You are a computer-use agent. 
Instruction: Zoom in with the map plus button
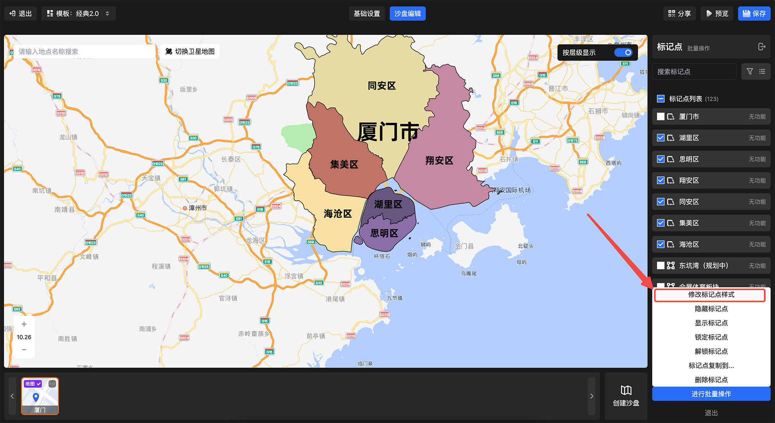[24, 324]
